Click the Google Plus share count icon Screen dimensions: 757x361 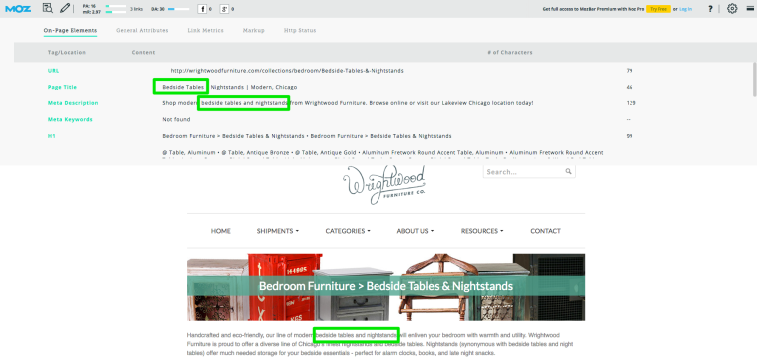[224, 8]
